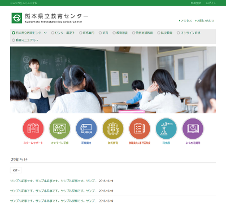Click the olive building circle icon

pos(113,129)
